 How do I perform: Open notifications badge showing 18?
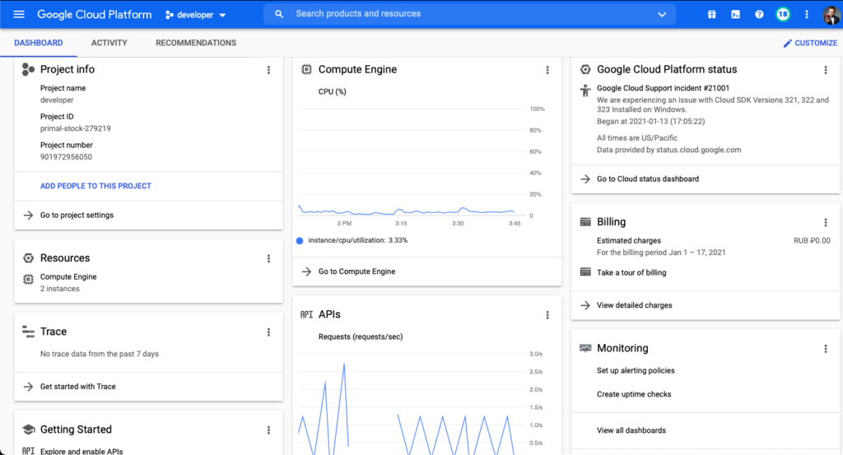click(x=783, y=15)
